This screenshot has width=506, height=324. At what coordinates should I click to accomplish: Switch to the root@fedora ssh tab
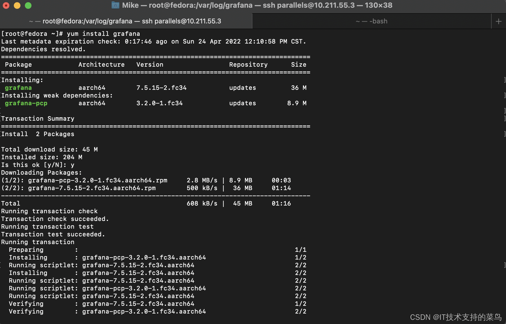[126, 21]
